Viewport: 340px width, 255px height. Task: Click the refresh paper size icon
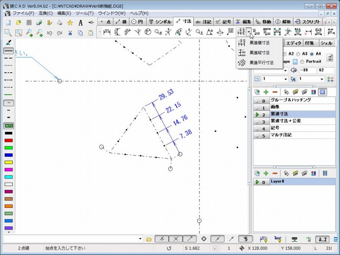click(330, 57)
